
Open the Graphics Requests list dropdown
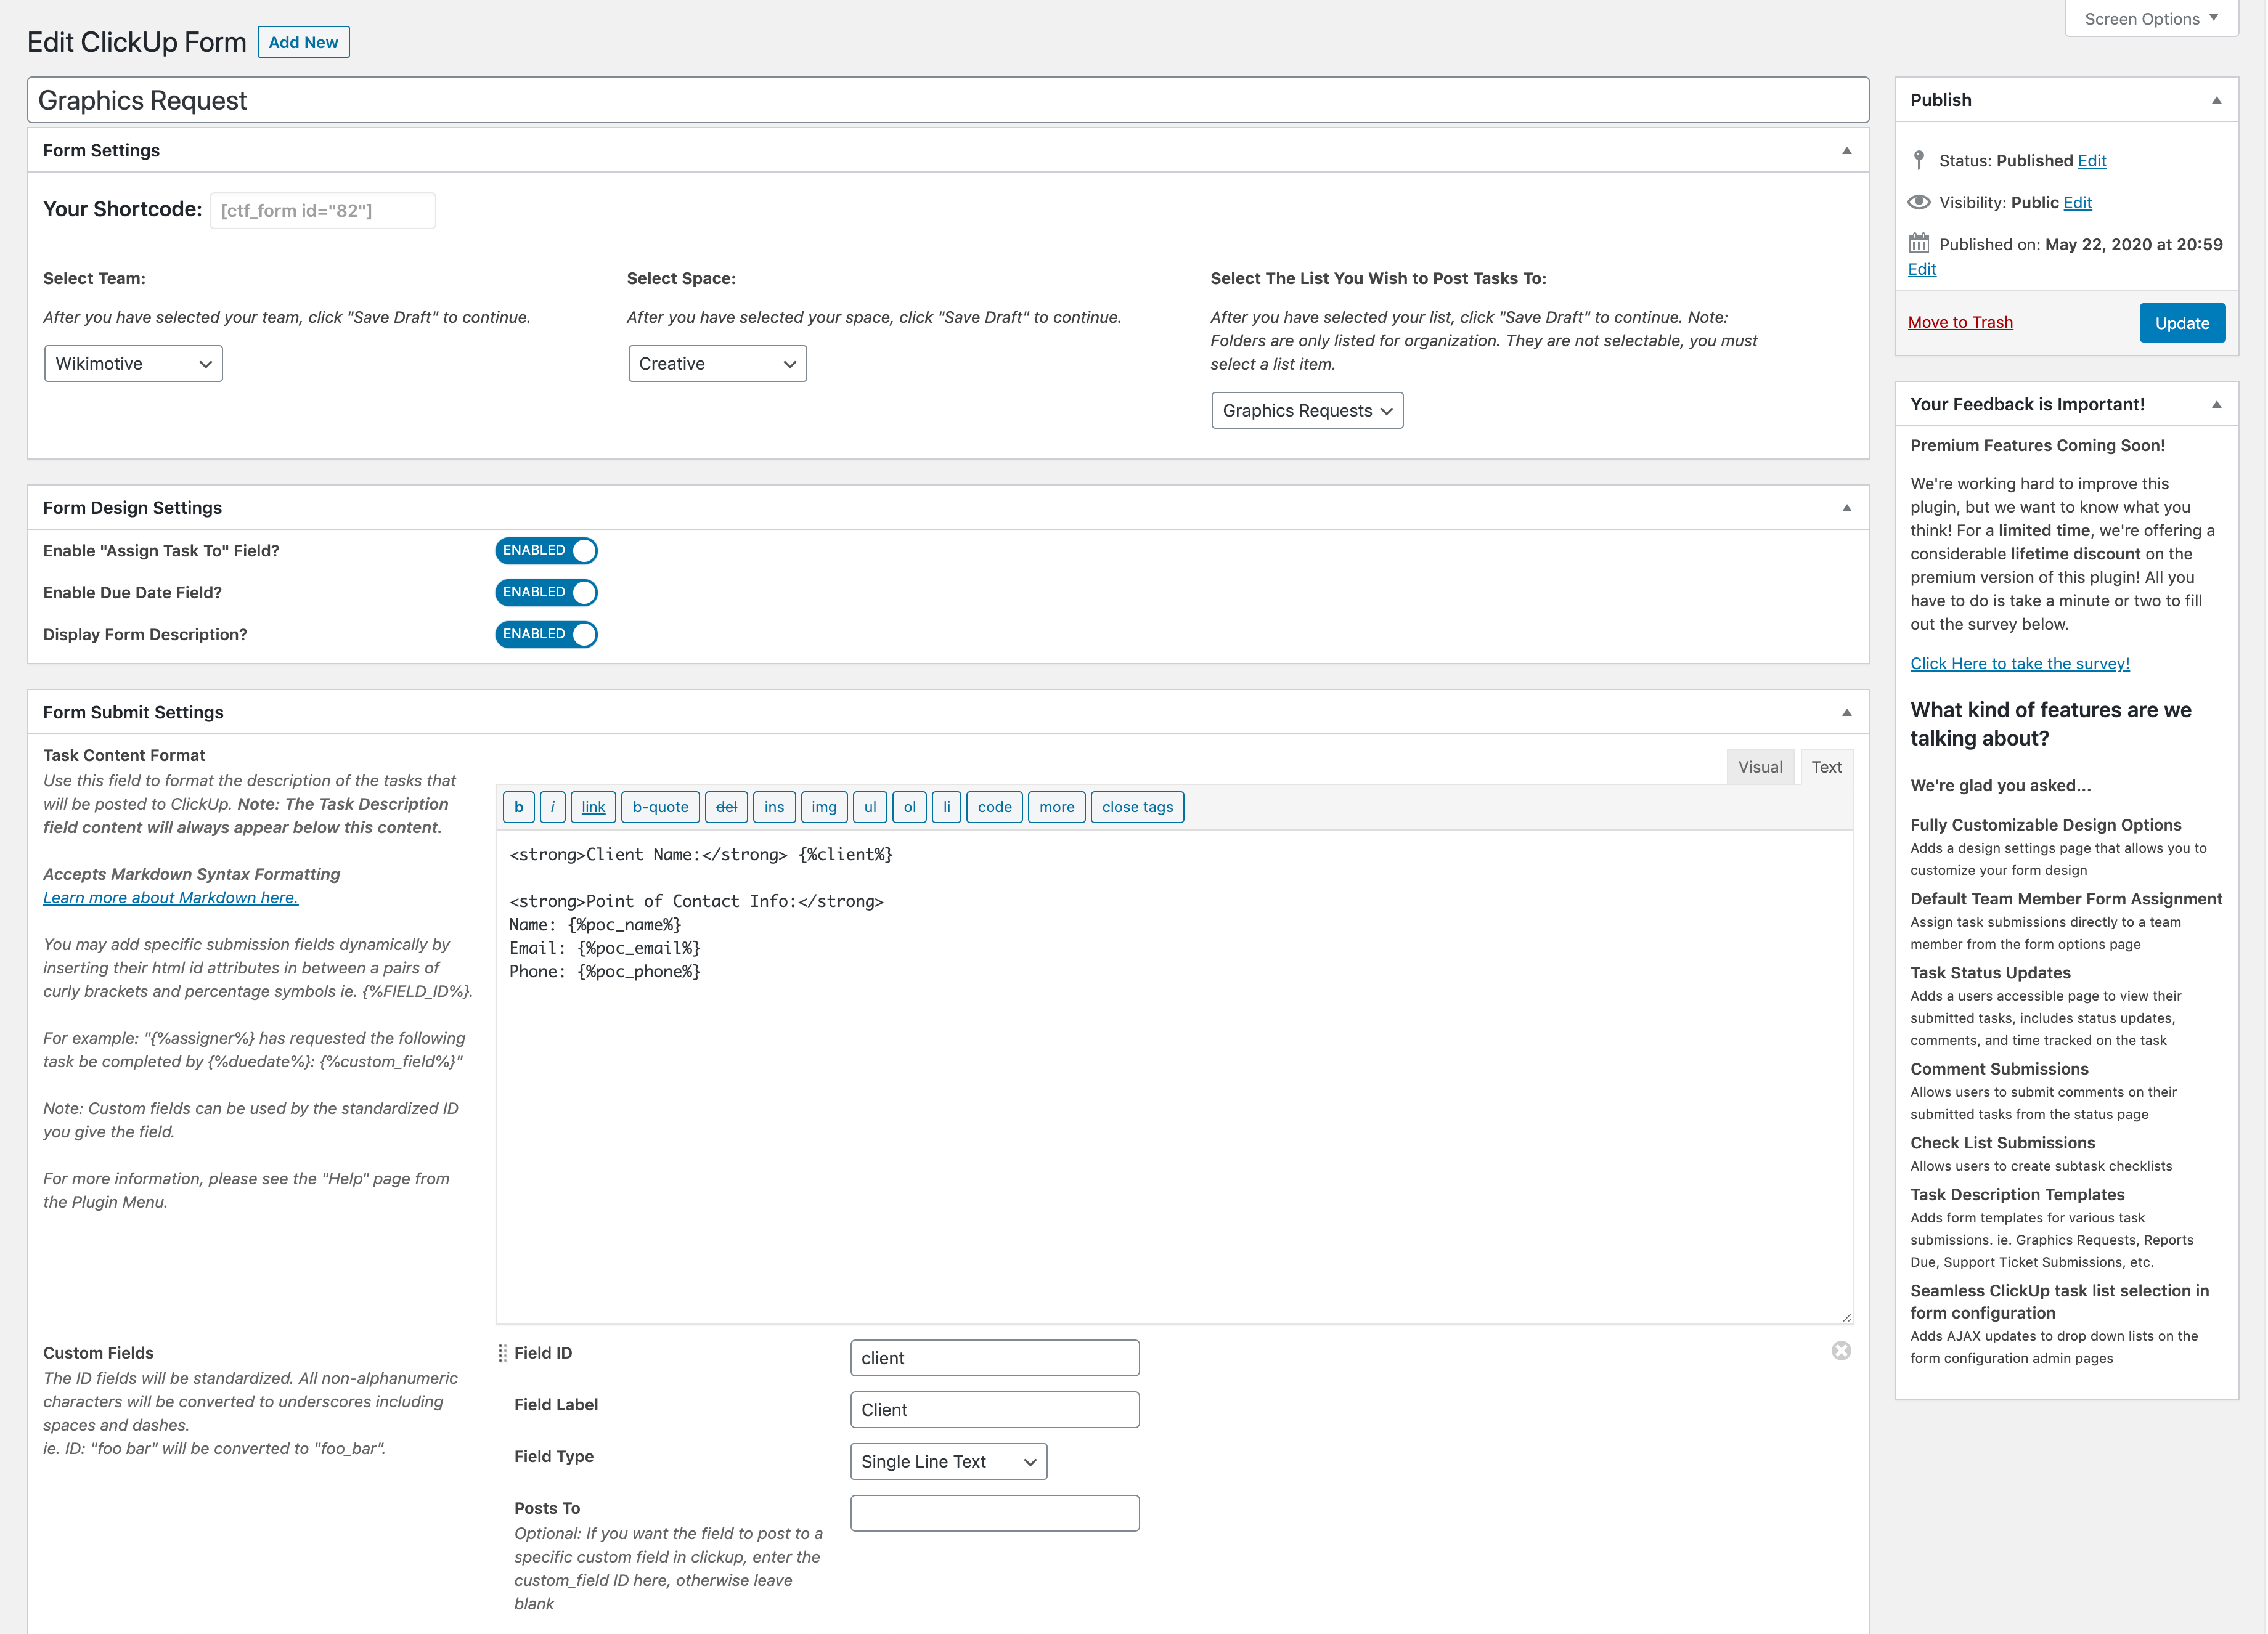(1307, 411)
